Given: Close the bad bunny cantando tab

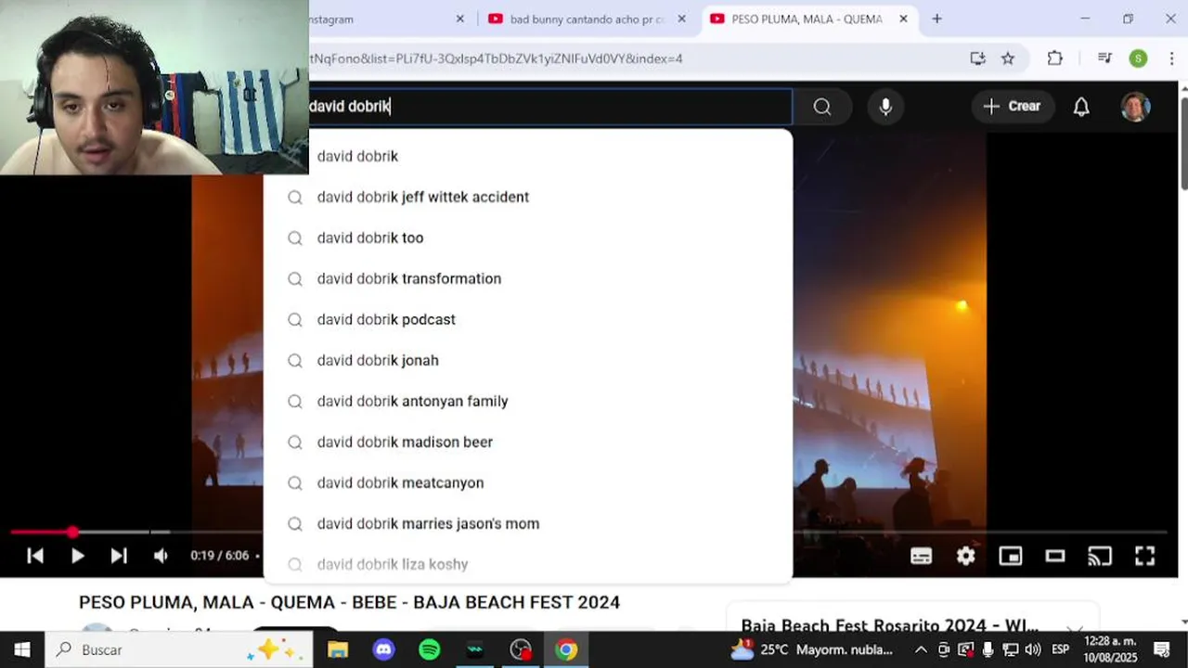Looking at the screenshot, I should point(682,19).
